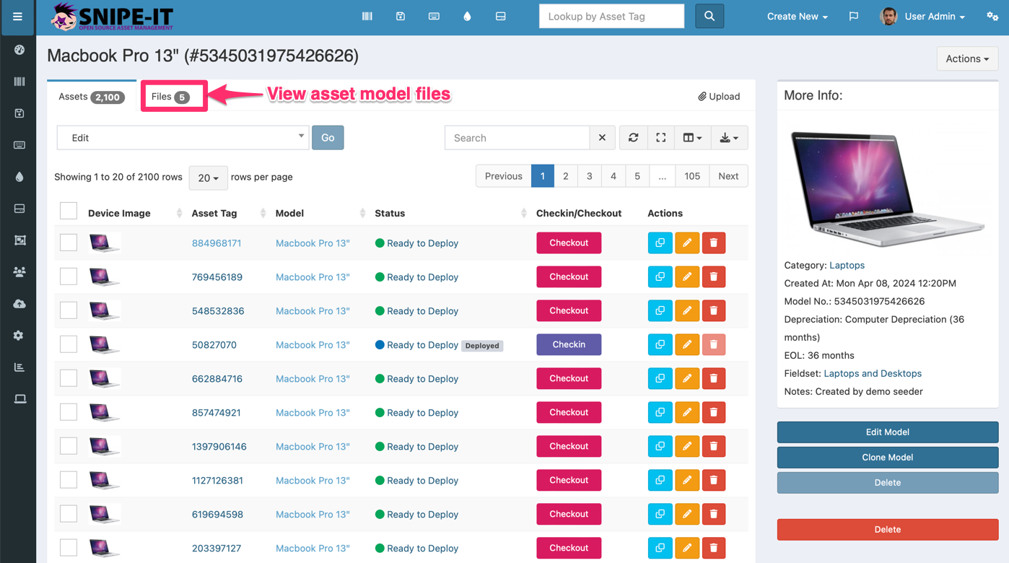Open the import cloud icon in the sidebar
Screen dimensions: 1009x563
(19, 304)
